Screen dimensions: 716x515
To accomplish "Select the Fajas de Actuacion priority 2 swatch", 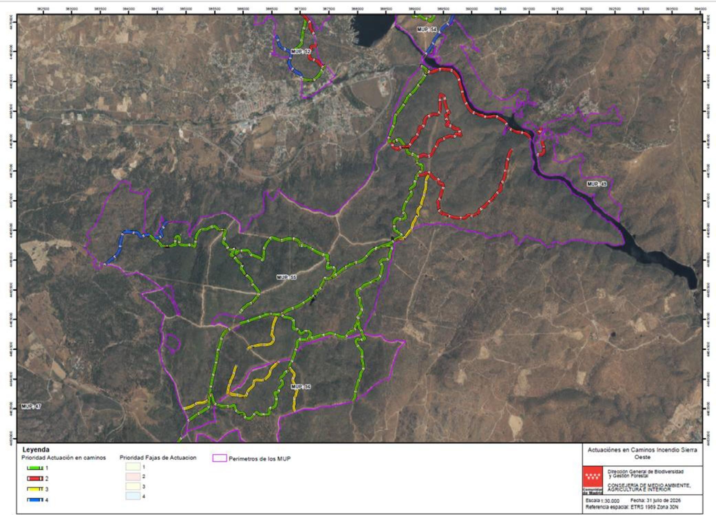I will [x=133, y=477].
